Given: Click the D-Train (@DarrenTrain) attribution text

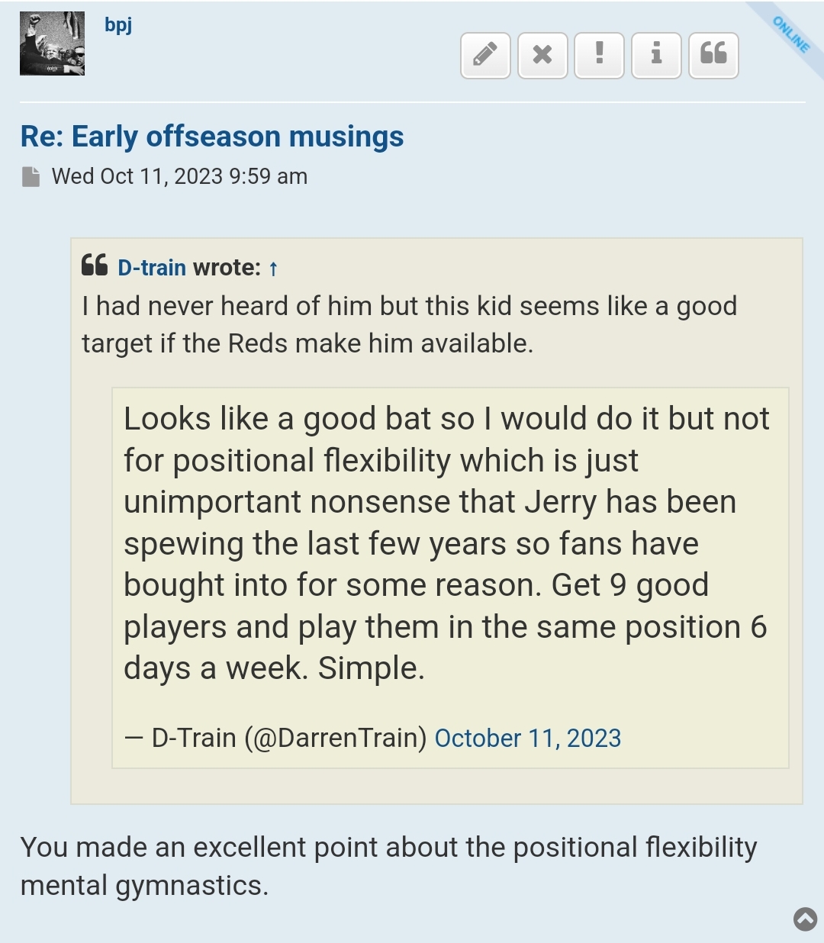Looking at the screenshot, I should (288, 738).
